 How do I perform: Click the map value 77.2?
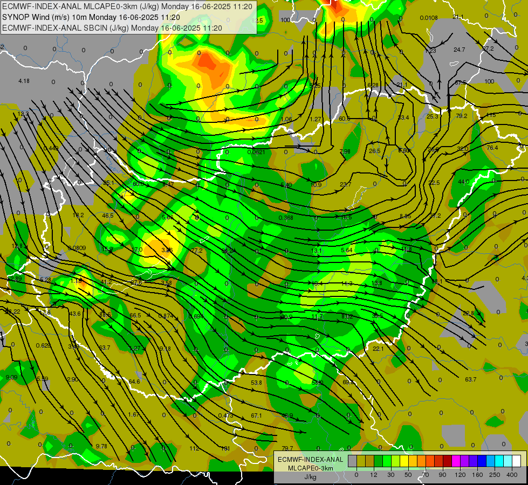[197, 251]
